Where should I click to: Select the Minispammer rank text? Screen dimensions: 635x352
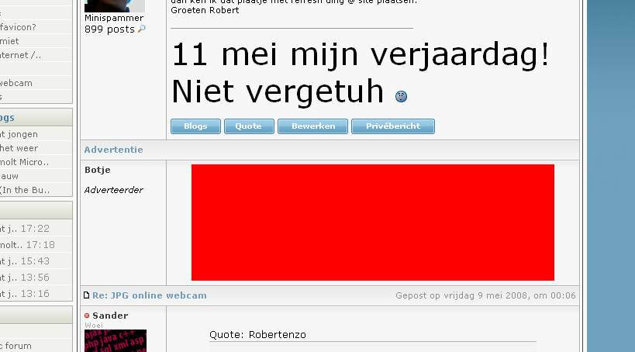(x=114, y=18)
